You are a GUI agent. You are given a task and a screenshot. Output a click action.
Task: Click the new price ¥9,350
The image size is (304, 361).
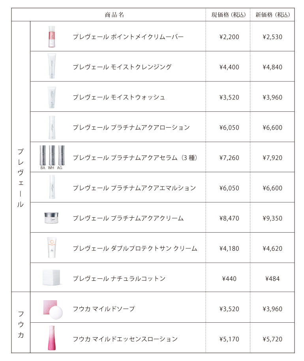tap(272, 218)
